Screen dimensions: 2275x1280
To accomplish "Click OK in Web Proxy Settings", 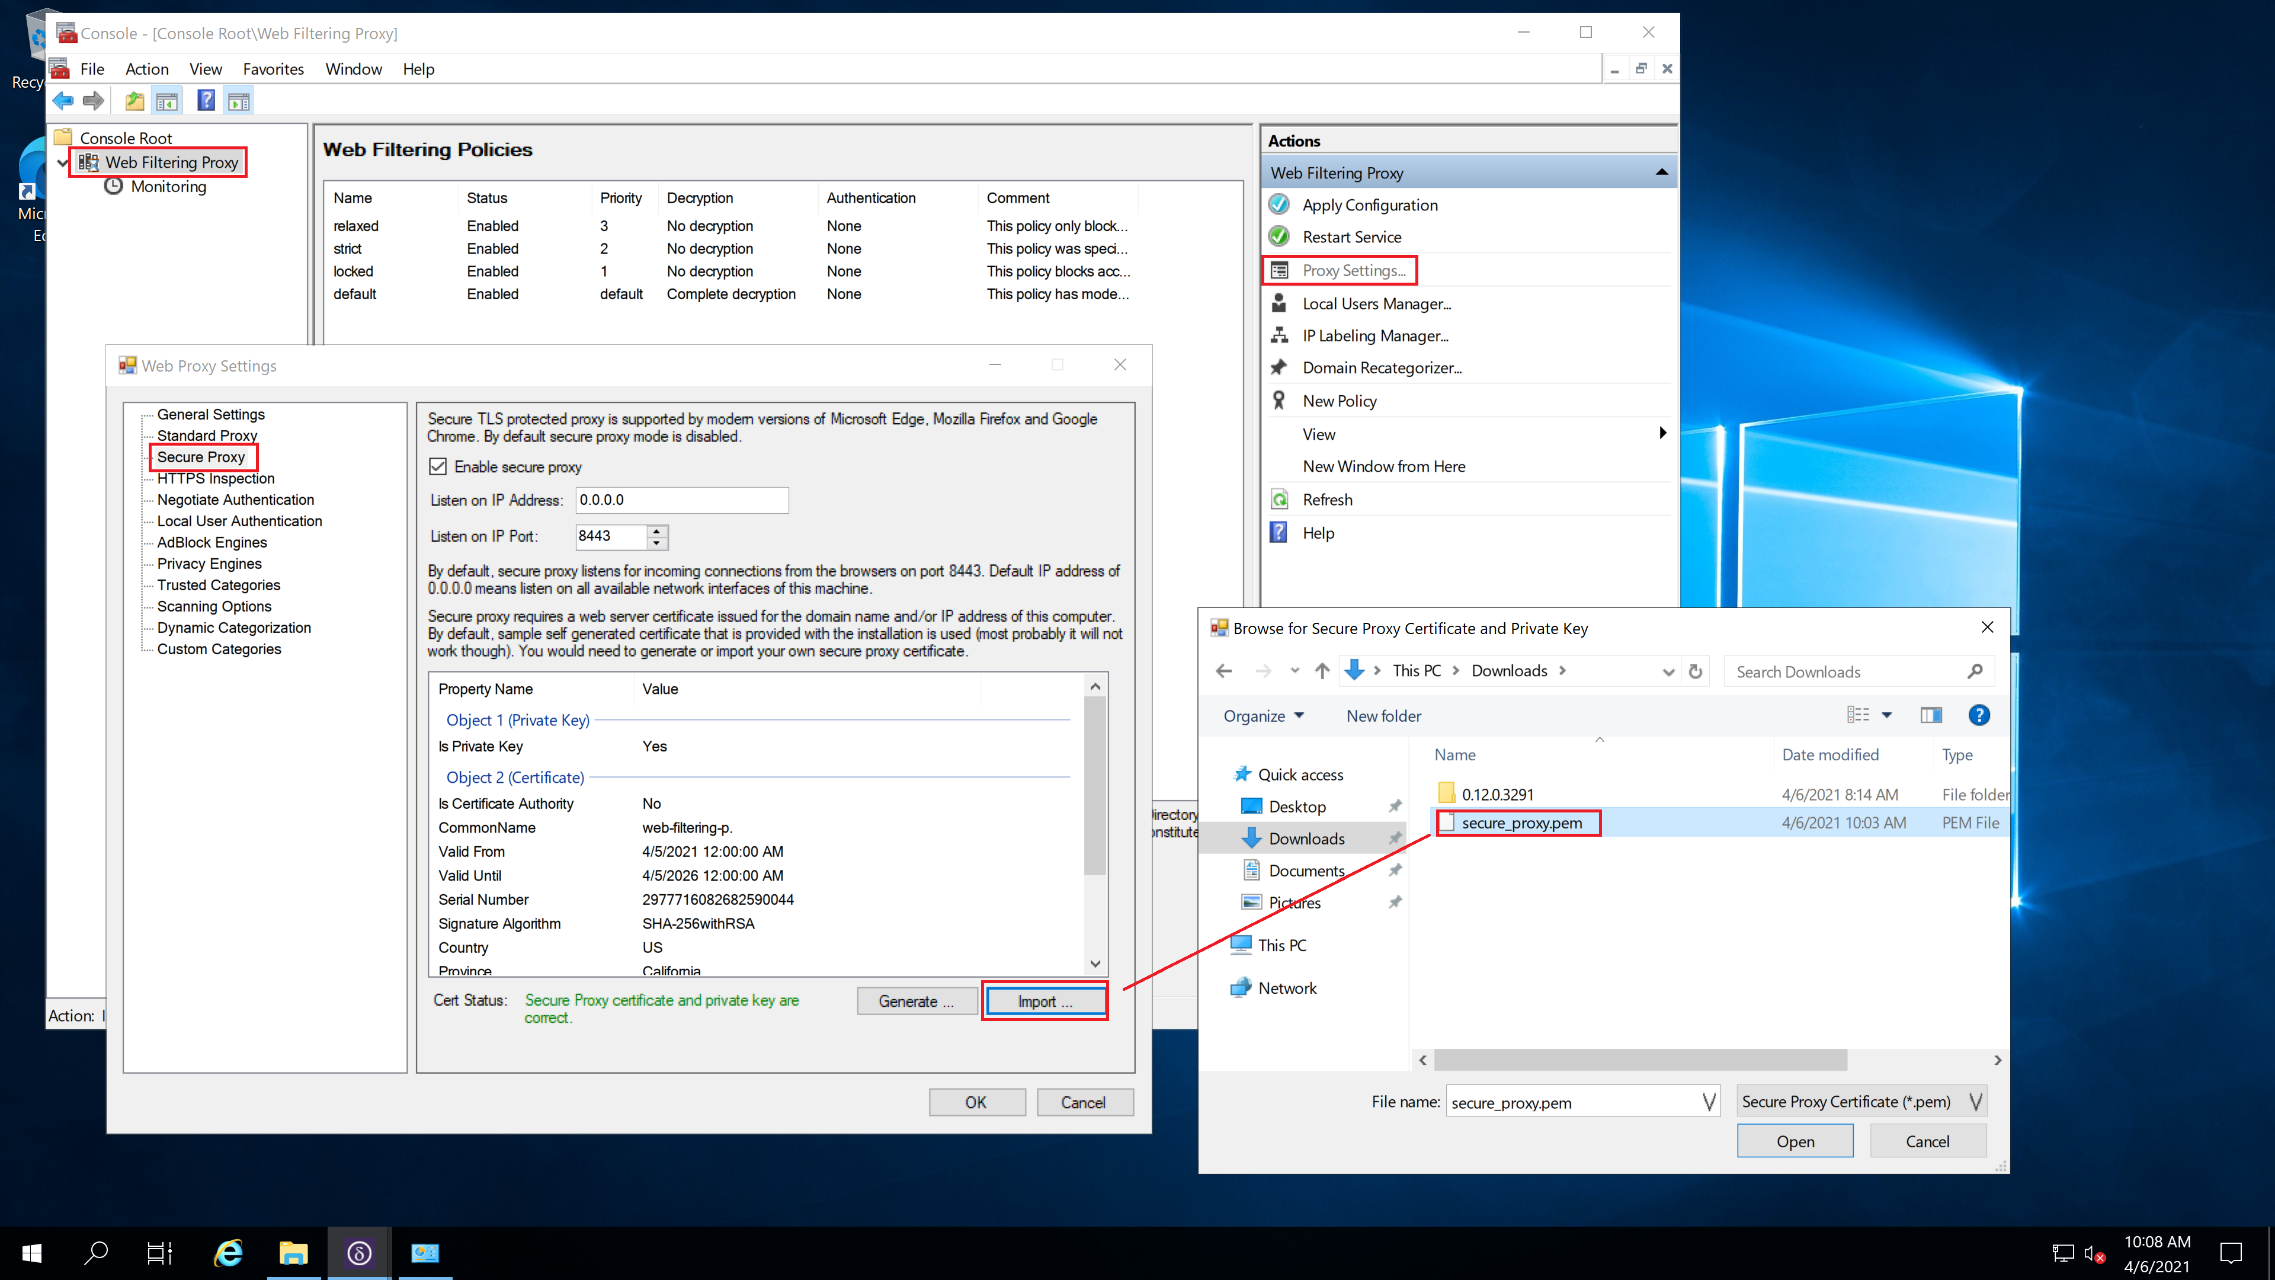I will click(976, 1102).
